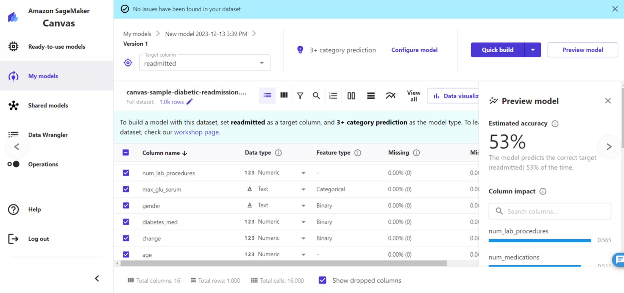The image size is (624, 293).
Task: Navigate to My models breadcrumb
Action: point(137,34)
